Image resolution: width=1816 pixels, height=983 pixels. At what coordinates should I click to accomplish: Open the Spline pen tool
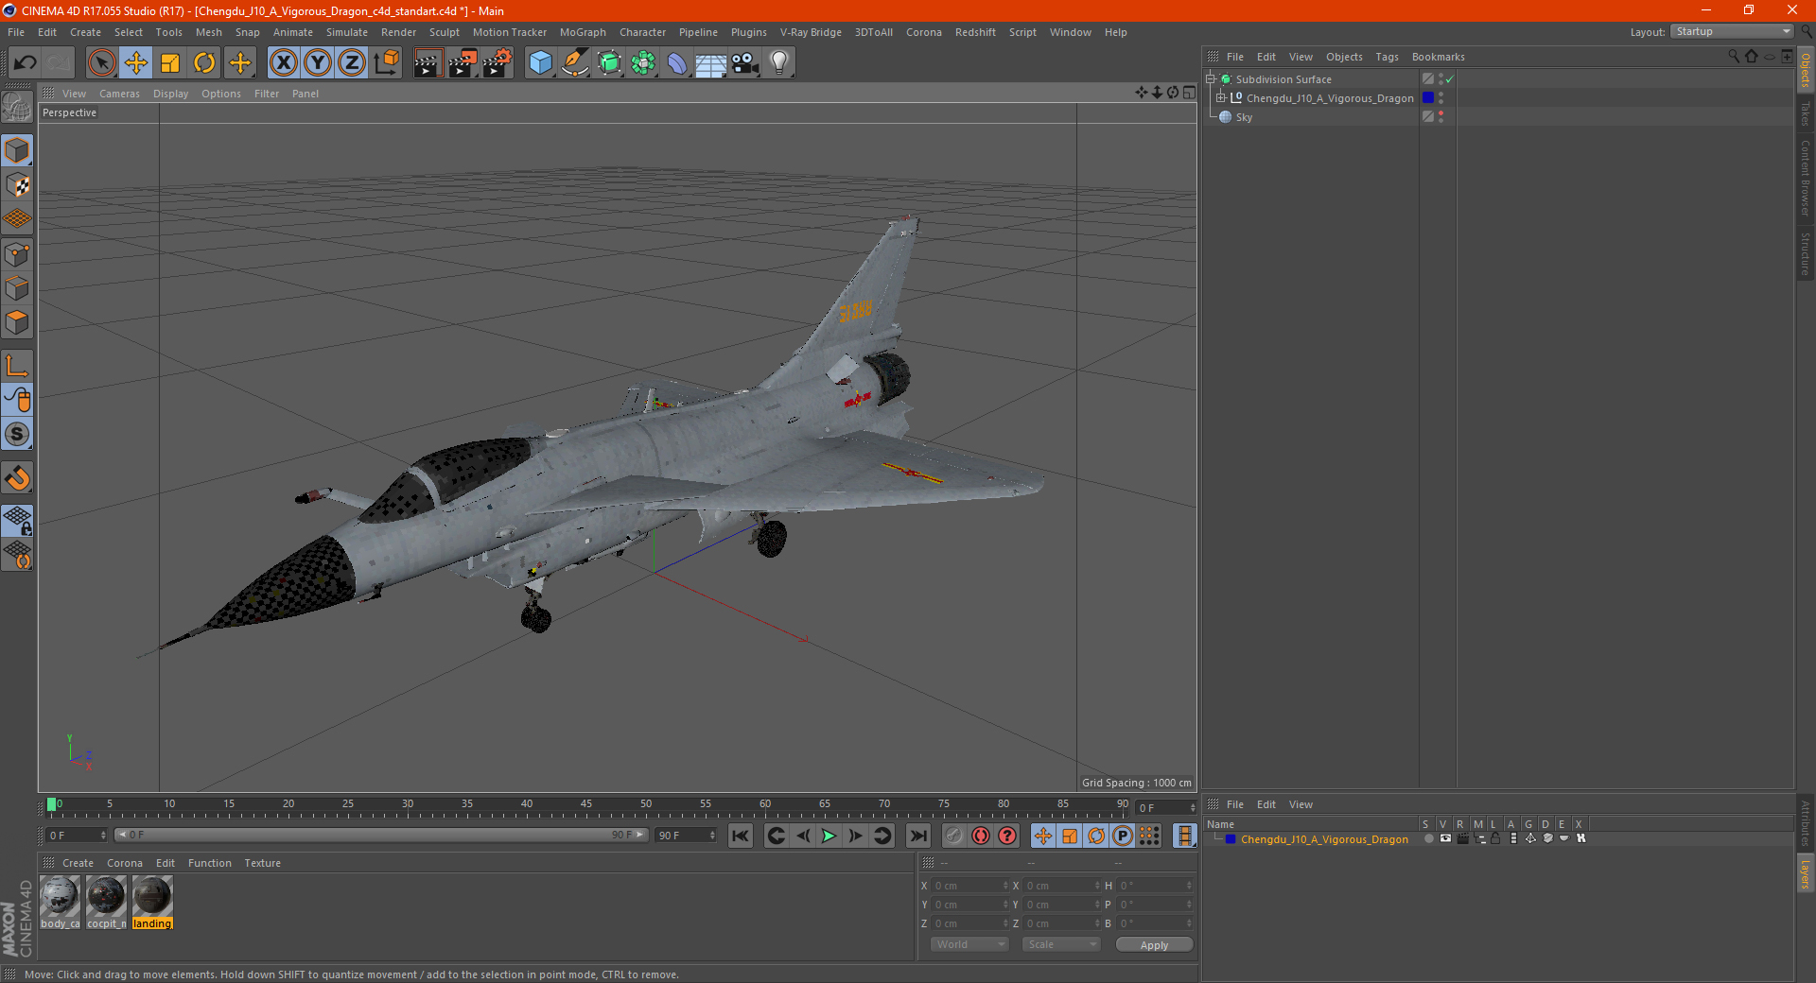pyautogui.click(x=574, y=63)
